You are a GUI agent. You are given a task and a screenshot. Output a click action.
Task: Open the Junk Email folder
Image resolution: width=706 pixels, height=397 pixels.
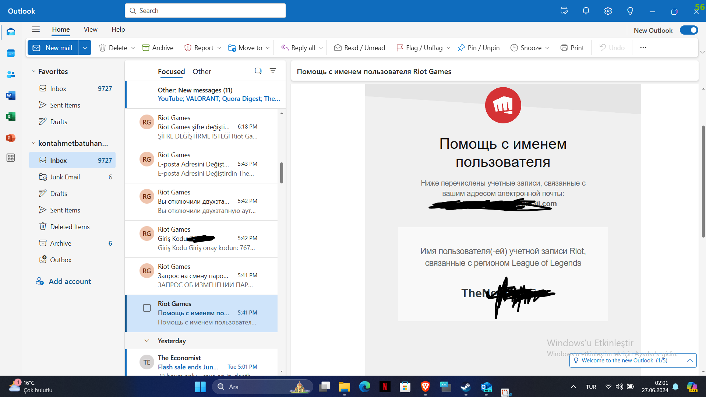click(x=72, y=177)
